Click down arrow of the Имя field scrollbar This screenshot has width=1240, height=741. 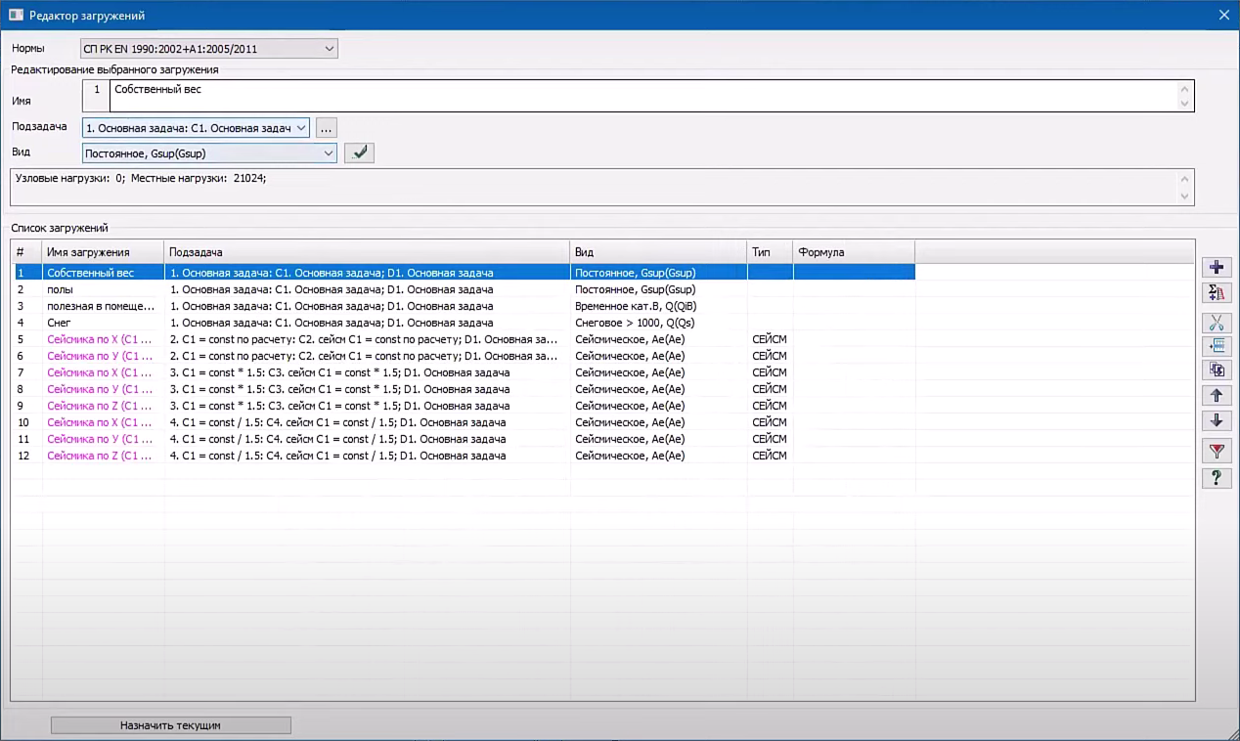1185,104
